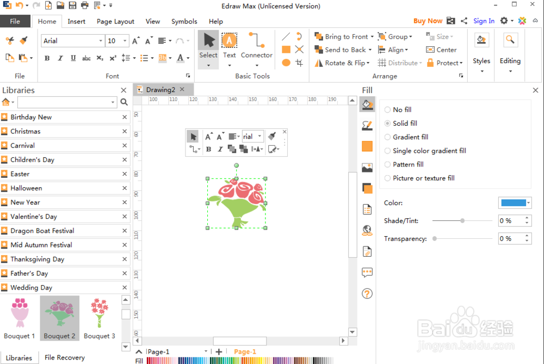Add a new page with plus button
The image size is (544, 364).
(x=219, y=351)
